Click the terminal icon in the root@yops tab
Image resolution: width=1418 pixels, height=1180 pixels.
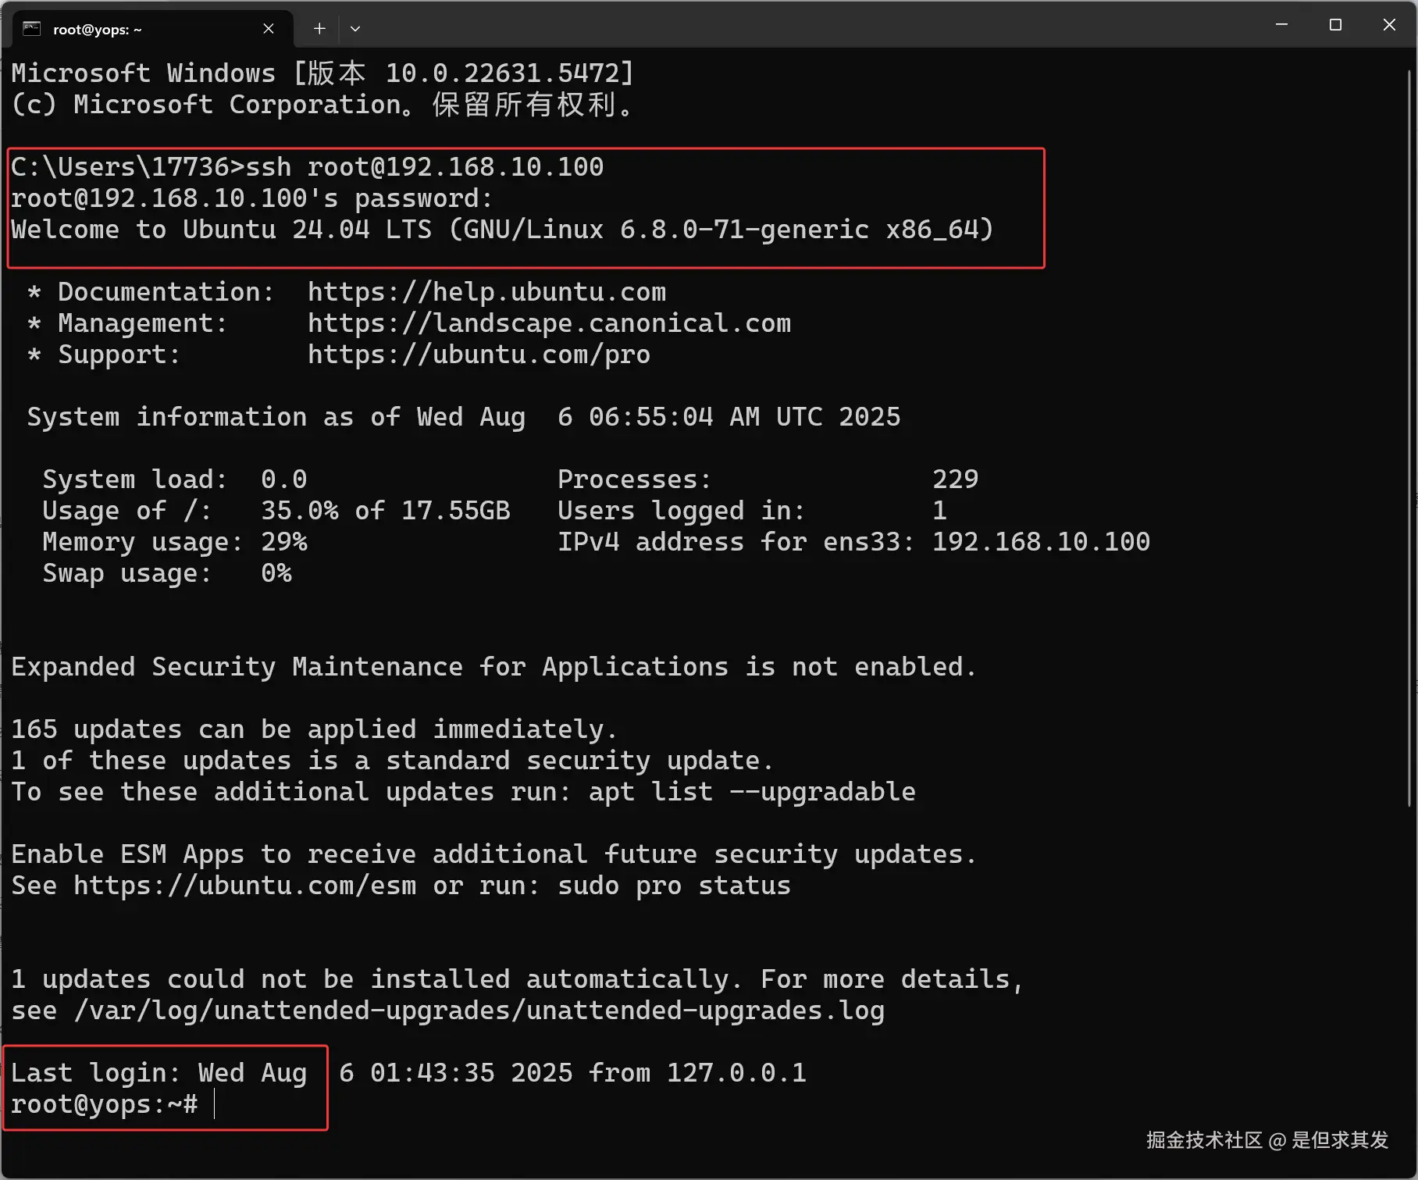point(31,28)
